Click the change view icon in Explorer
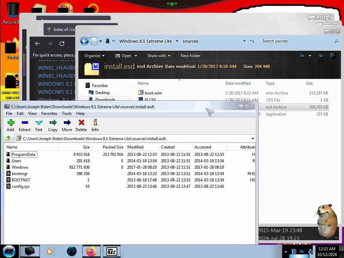 pos(302,56)
